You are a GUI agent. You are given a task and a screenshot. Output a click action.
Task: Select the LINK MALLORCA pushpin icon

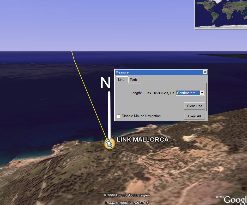[109, 144]
